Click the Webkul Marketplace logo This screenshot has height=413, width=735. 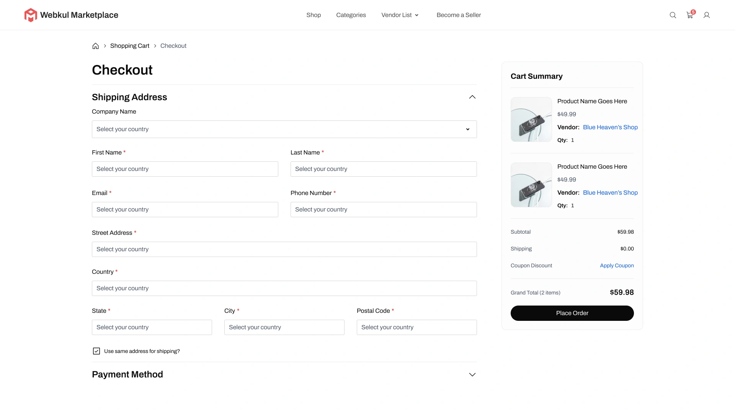pyautogui.click(x=71, y=15)
